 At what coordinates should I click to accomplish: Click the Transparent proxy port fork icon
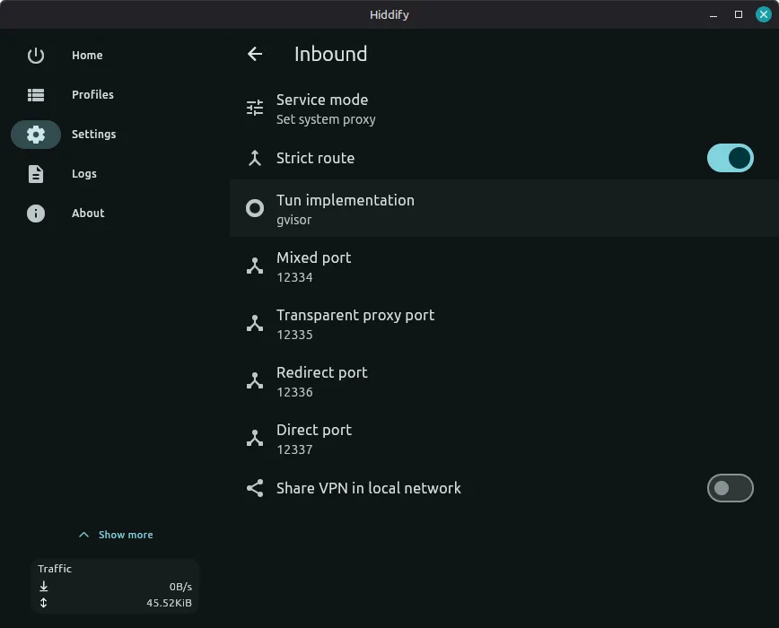255,323
